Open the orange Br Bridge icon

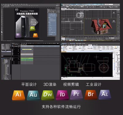(x=91, y=95)
